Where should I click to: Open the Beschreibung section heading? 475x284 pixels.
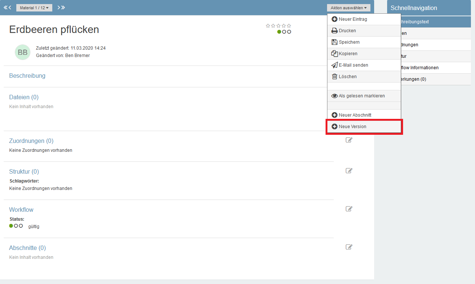(27, 76)
